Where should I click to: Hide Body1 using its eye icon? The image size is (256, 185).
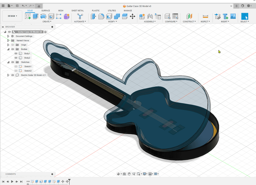(x=16, y=54)
